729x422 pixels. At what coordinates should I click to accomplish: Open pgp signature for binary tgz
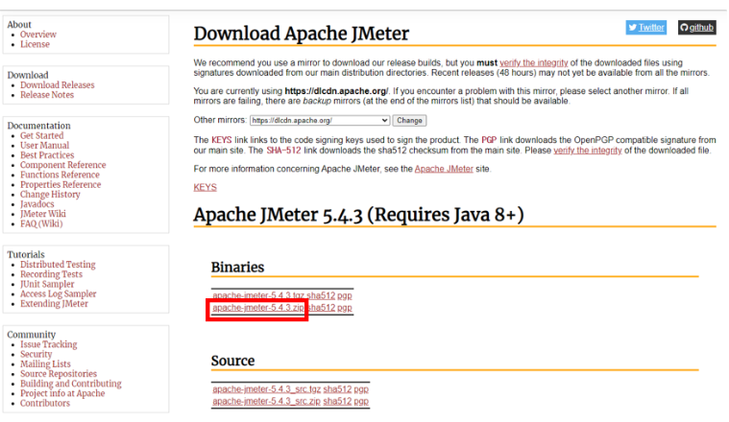pos(345,295)
